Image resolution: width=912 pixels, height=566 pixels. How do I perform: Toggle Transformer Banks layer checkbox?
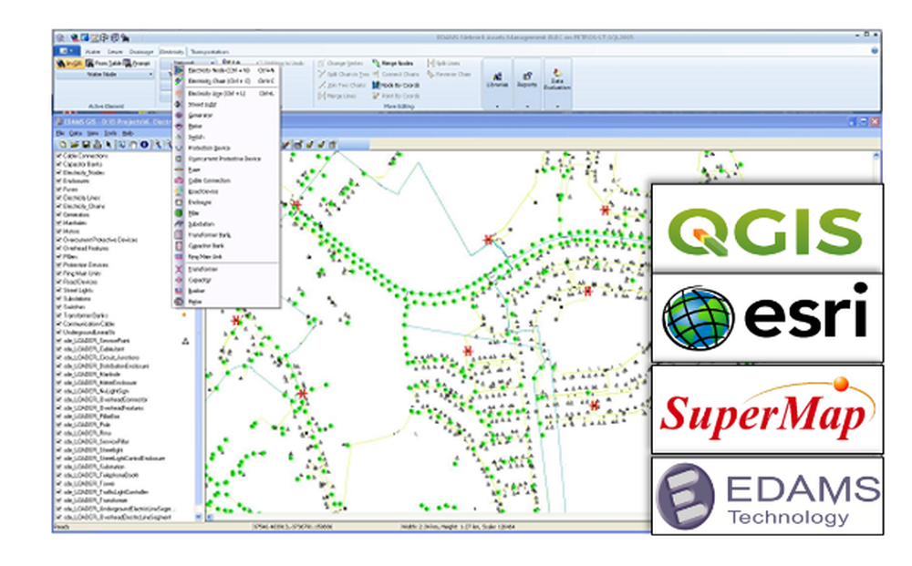pyautogui.click(x=58, y=315)
